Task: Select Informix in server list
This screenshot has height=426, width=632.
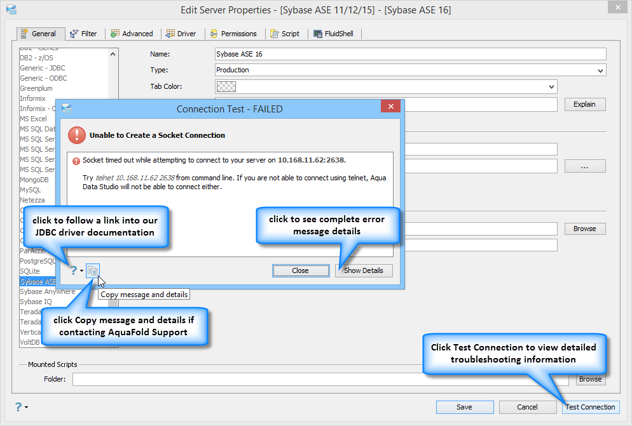Action: coord(32,98)
